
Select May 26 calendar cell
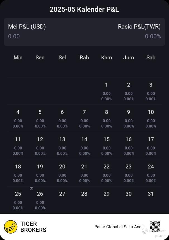tap(40, 200)
